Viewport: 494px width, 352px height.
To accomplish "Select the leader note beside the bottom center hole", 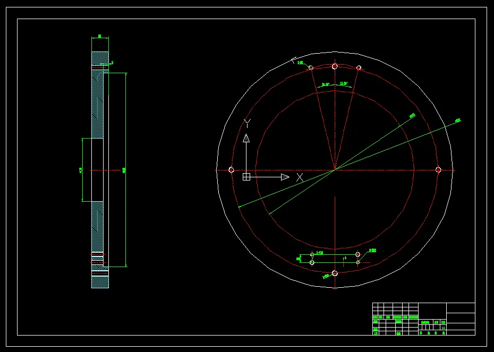I will [x=326, y=277].
